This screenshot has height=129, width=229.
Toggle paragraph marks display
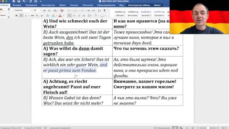pyautogui.click(x=104, y=10)
